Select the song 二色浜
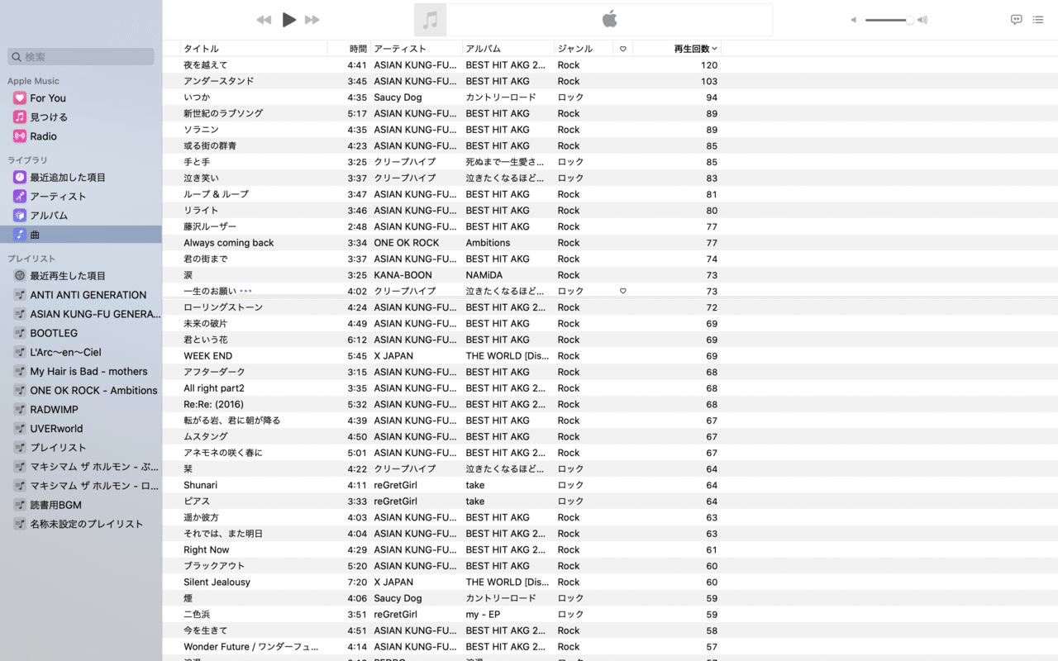Image resolution: width=1058 pixels, height=661 pixels. [x=197, y=614]
